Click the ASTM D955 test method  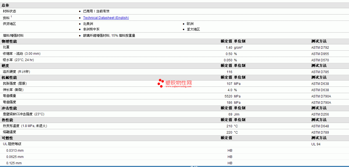[320, 54]
